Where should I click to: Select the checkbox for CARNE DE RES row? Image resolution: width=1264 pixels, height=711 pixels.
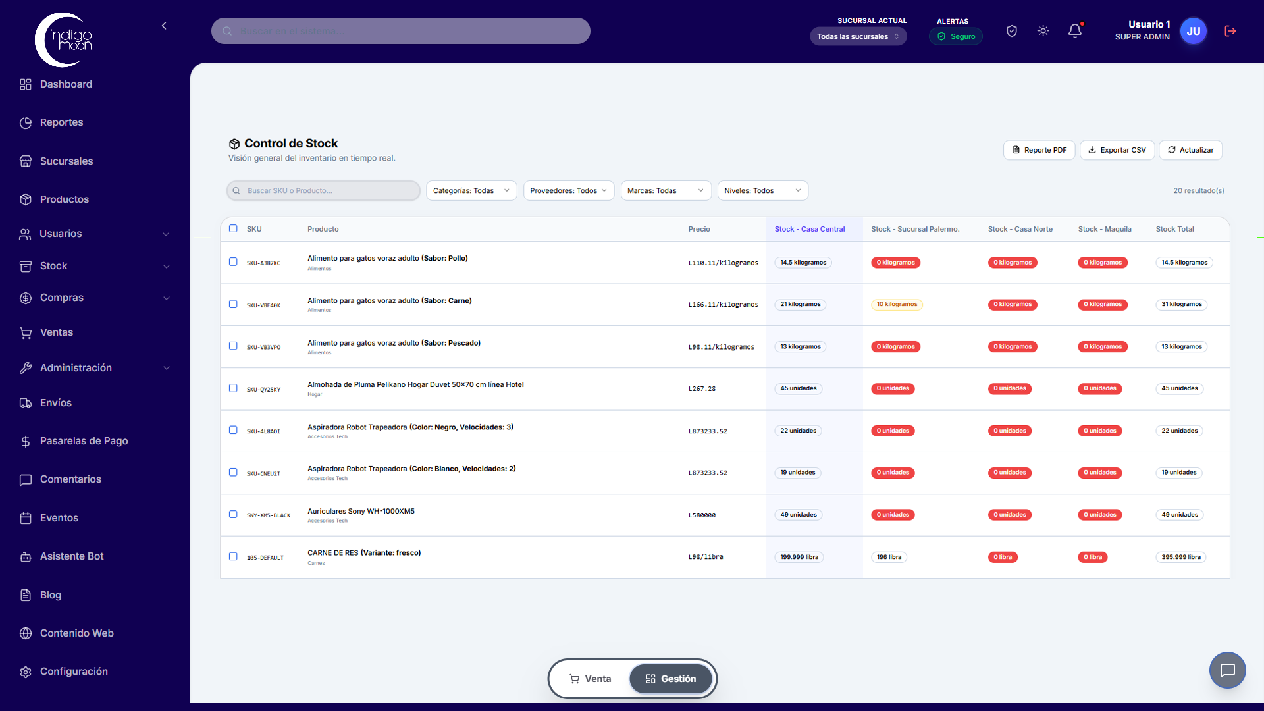(x=233, y=556)
